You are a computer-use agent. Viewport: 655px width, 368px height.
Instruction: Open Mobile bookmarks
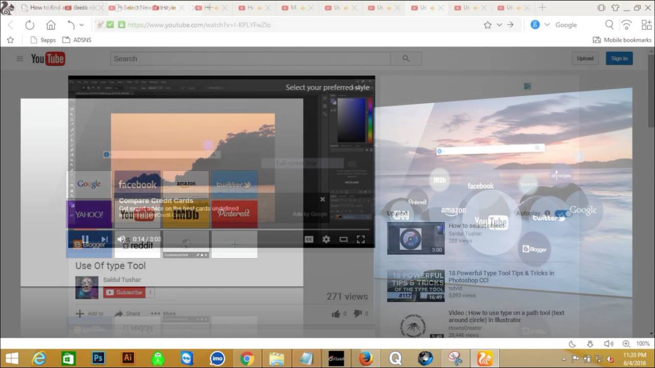622,40
